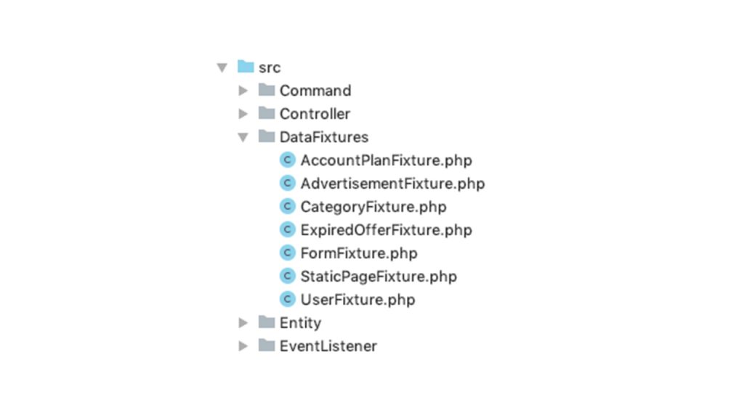Click the class icon beside CategoryFixture.php

[x=288, y=207]
